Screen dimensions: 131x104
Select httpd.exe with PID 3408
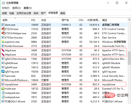tap(10, 51)
